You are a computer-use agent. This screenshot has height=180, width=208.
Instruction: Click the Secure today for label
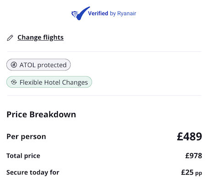coord(33,172)
